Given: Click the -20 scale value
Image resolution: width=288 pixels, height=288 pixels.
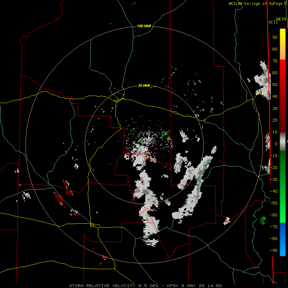Looking at the screenshot, I should point(274,168).
